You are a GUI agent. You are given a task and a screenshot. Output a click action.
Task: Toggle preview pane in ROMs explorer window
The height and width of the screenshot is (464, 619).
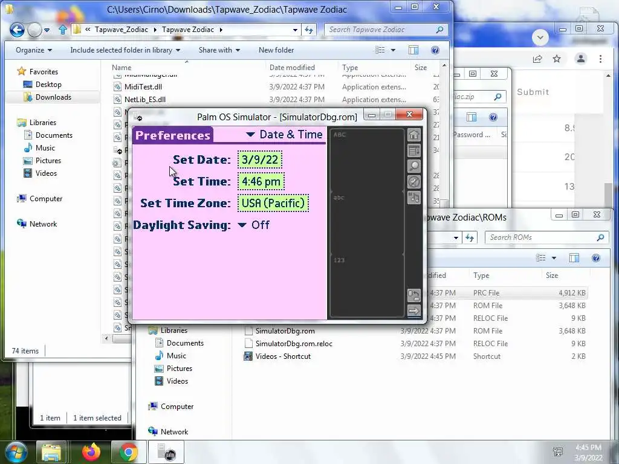(x=574, y=258)
